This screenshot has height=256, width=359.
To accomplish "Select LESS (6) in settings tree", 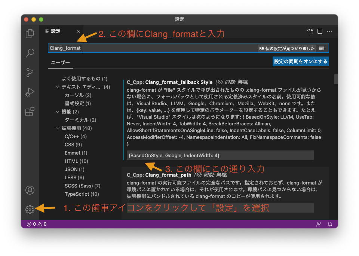I will tap(74, 178).
